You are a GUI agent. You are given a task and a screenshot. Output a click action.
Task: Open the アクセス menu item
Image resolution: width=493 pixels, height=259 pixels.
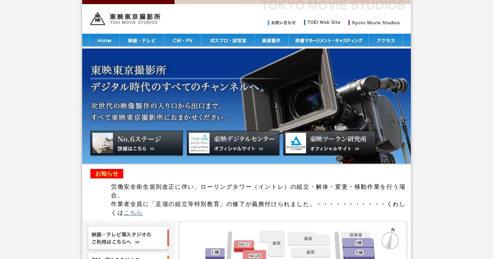click(386, 40)
